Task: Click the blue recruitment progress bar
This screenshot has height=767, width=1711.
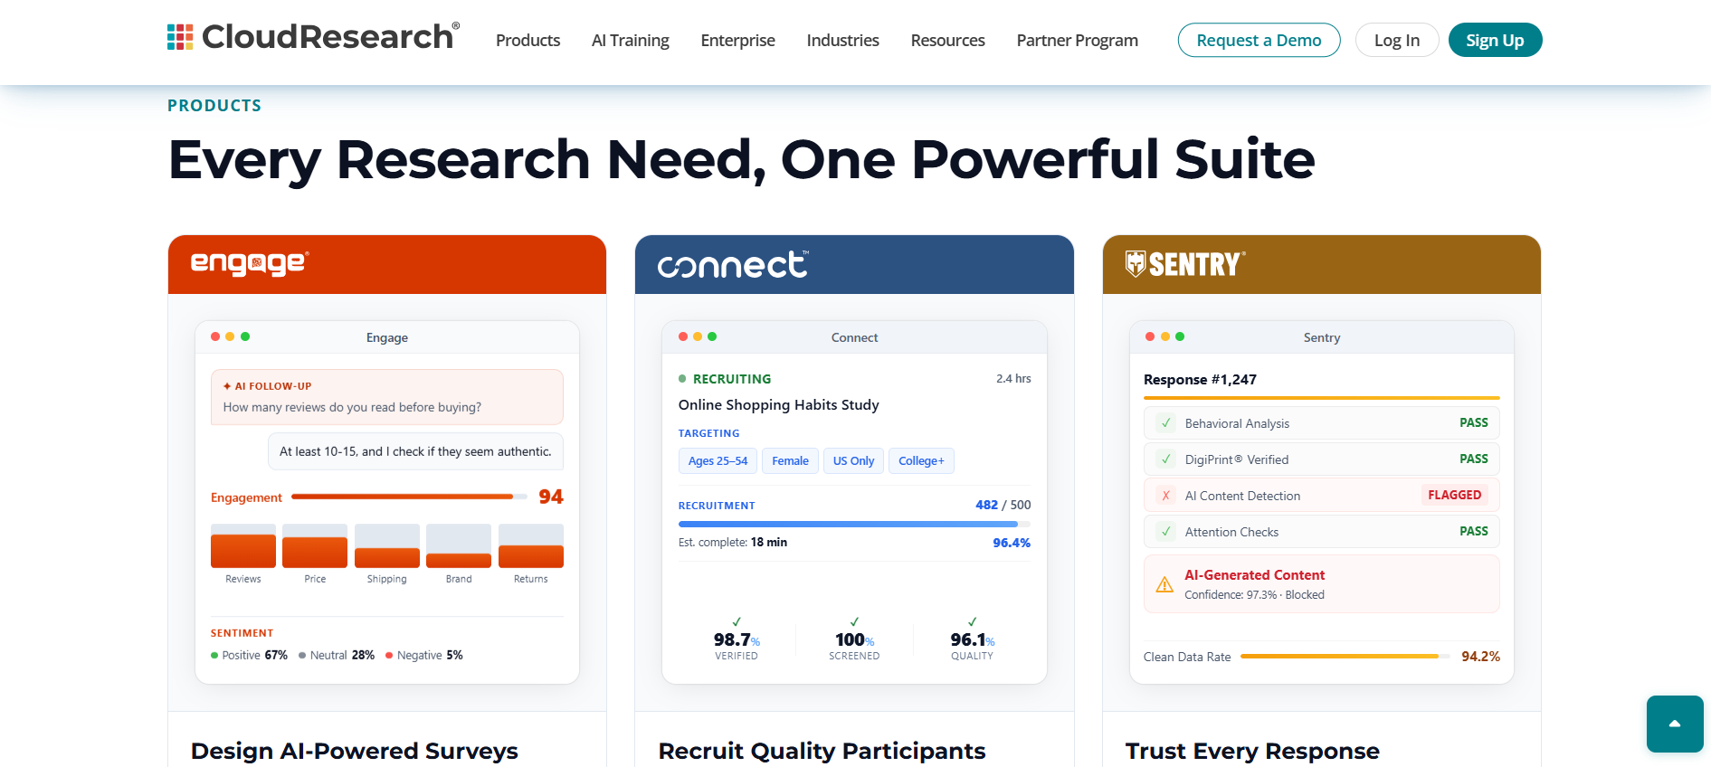Action: pos(854,524)
